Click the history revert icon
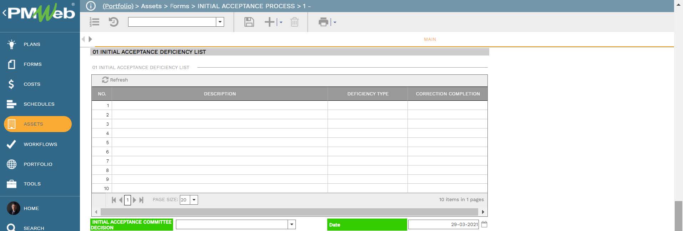 coord(113,22)
